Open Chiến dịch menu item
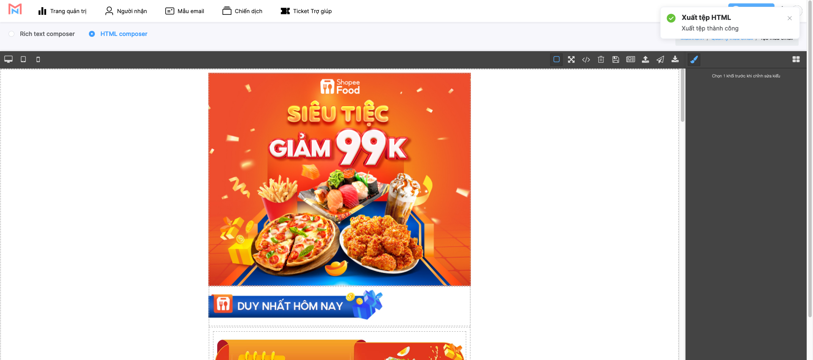The width and height of the screenshot is (813, 360). [x=242, y=11]
